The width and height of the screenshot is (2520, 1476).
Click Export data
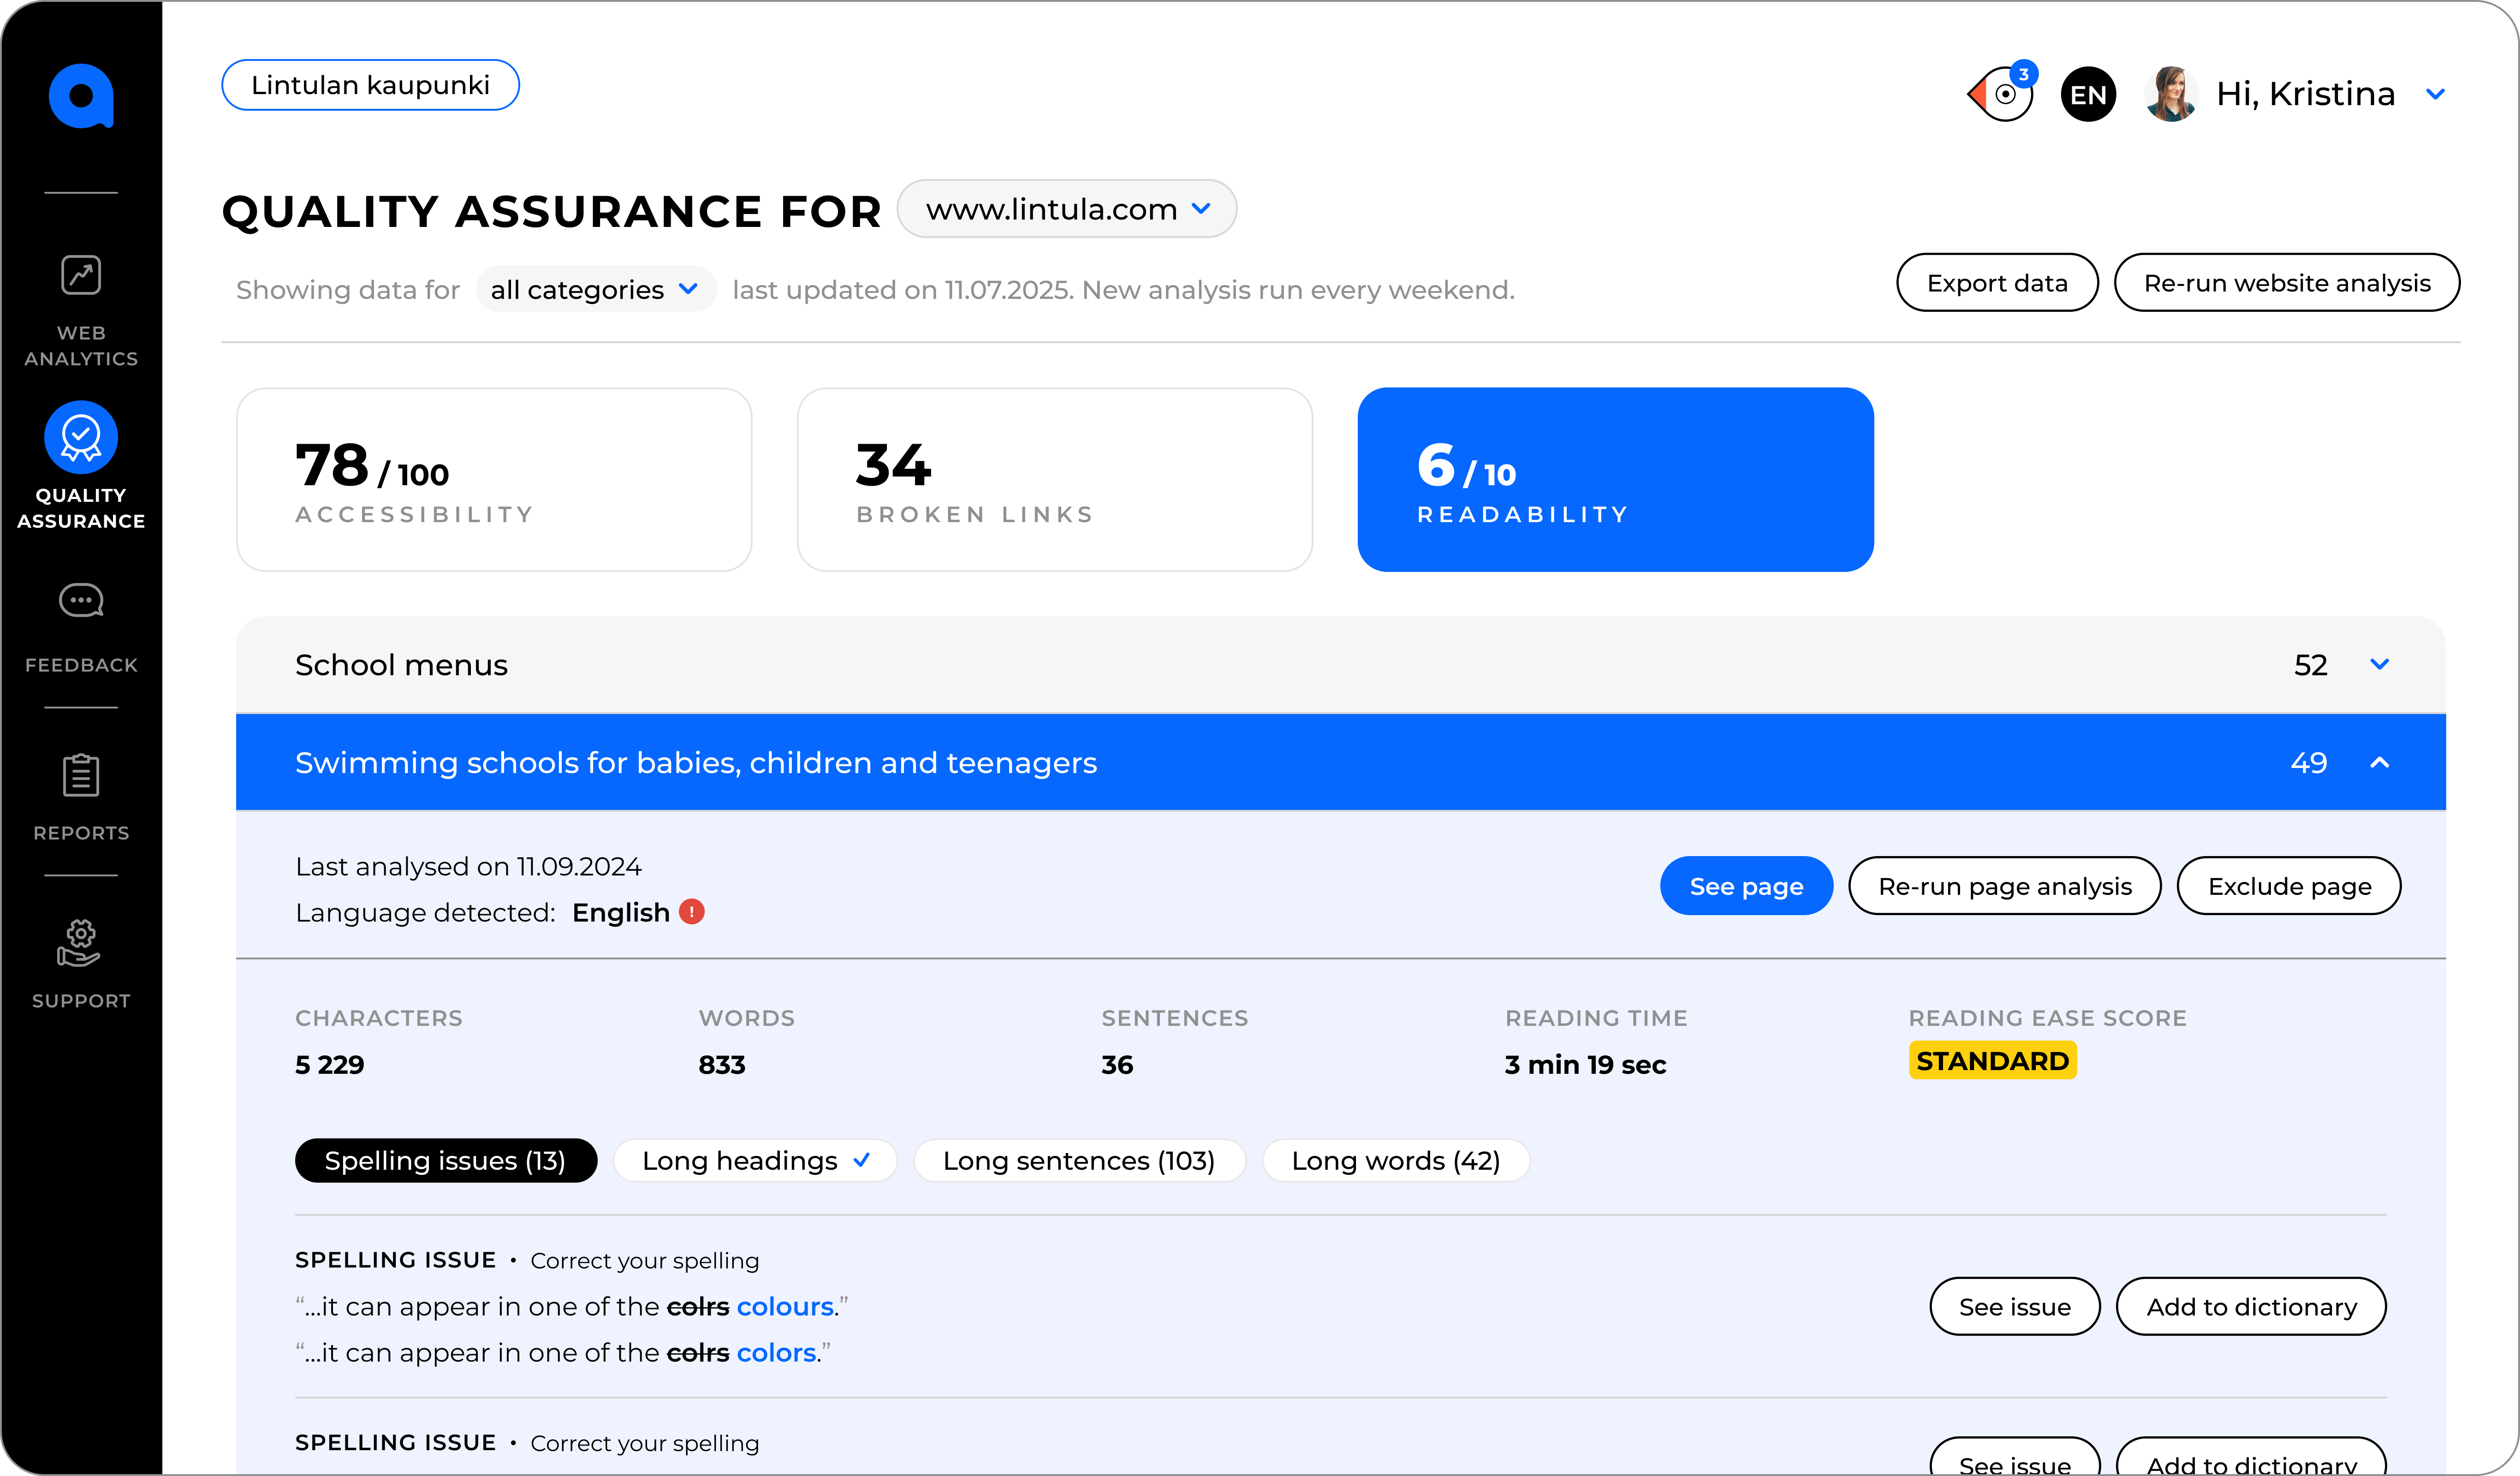1997,283
